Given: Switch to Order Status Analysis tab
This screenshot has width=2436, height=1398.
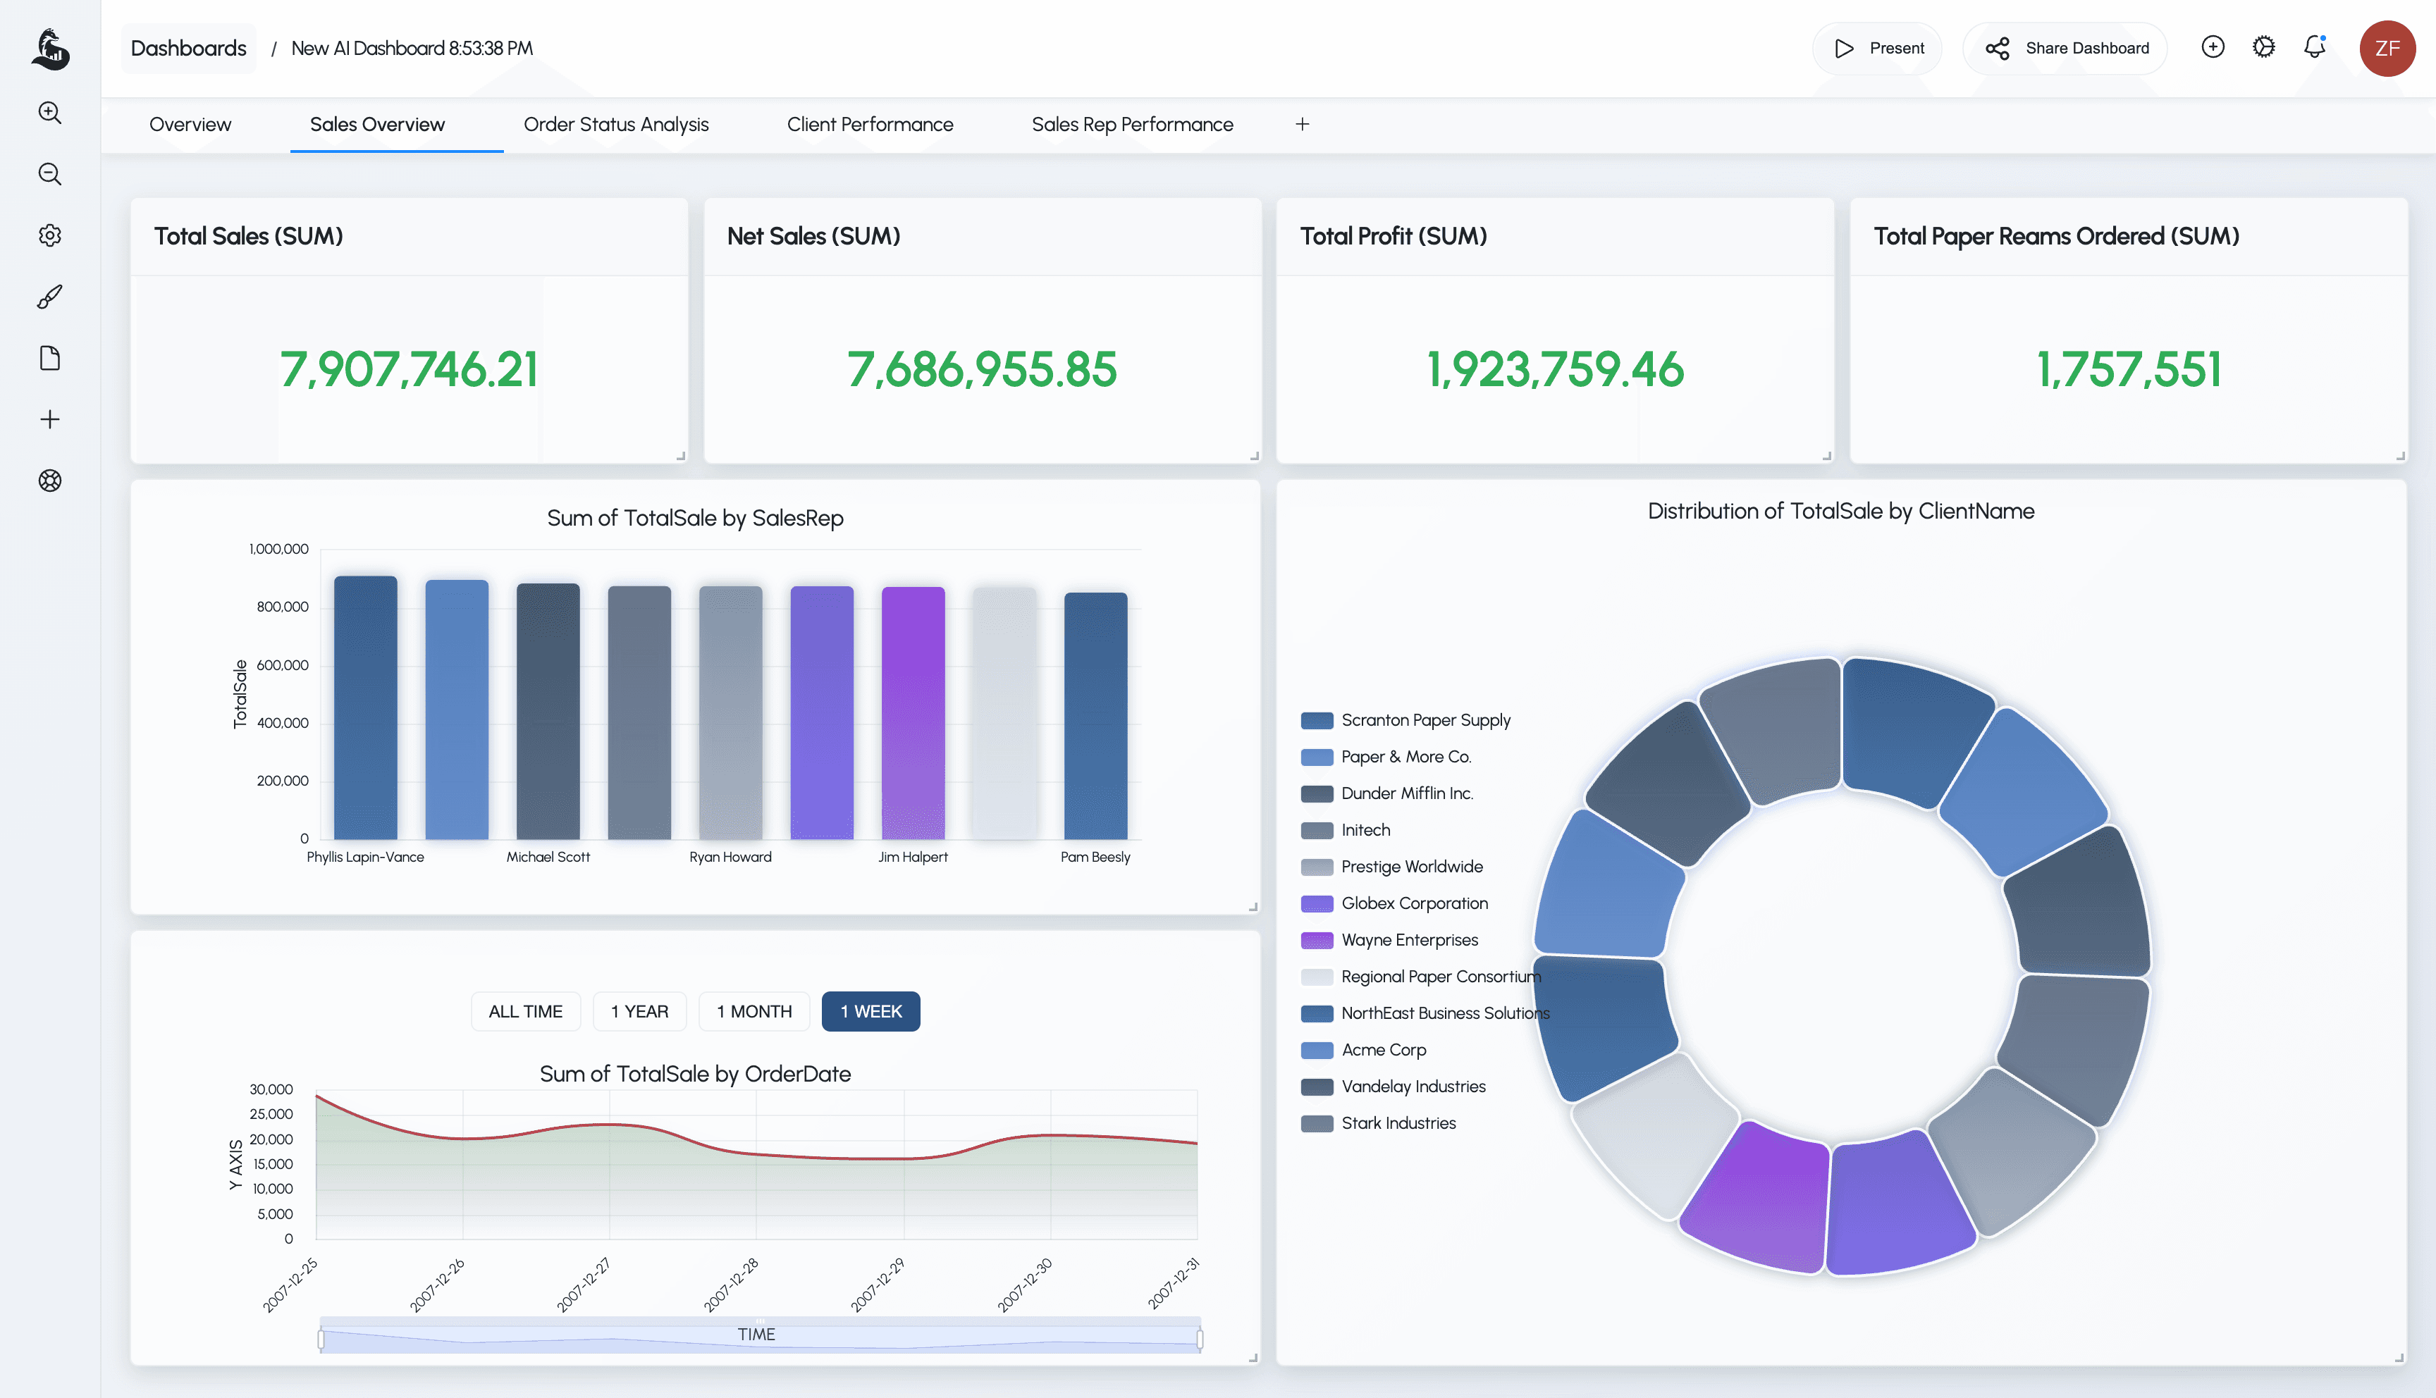Looking at the screenshot, I should [615, 125].
